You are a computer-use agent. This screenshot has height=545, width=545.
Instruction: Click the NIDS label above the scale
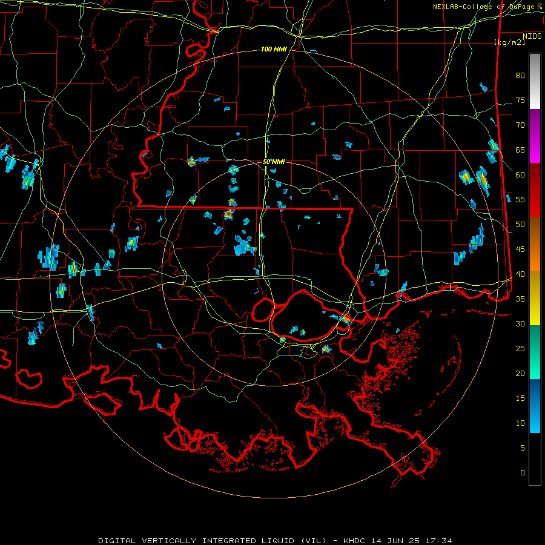coord(532,36)
